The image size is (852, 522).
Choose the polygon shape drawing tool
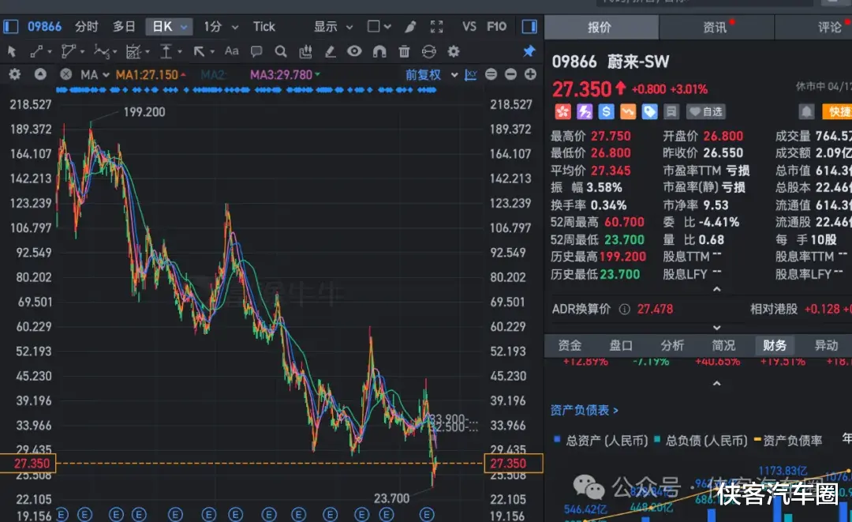(x=68, y=51)
